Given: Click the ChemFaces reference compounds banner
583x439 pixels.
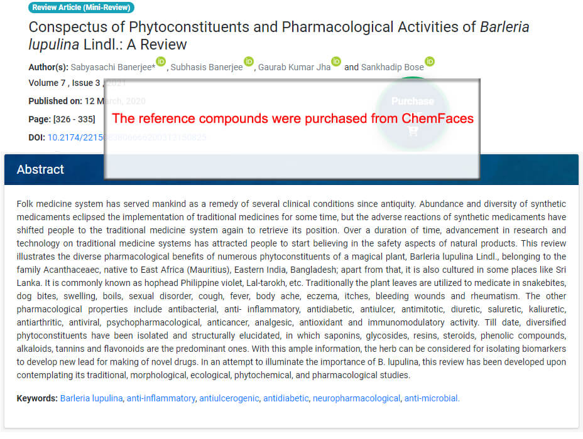Looking at the screenshot, I should [292, 129].
